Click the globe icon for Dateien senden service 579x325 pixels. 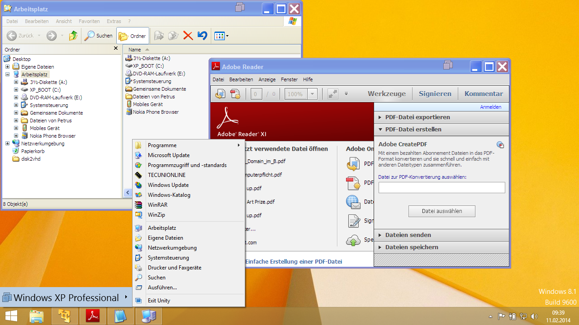coord(353,202)
